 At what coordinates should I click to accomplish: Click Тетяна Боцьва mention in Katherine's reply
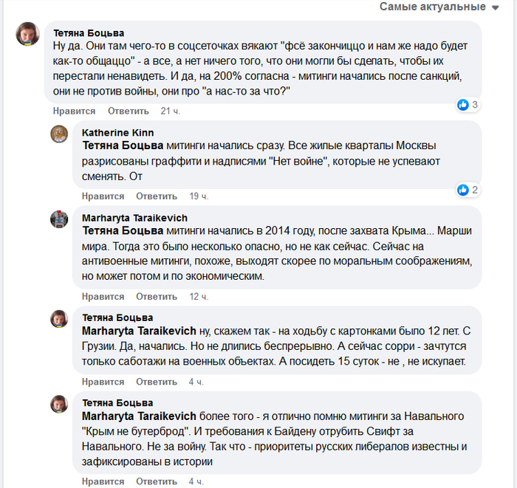(123, 145)
